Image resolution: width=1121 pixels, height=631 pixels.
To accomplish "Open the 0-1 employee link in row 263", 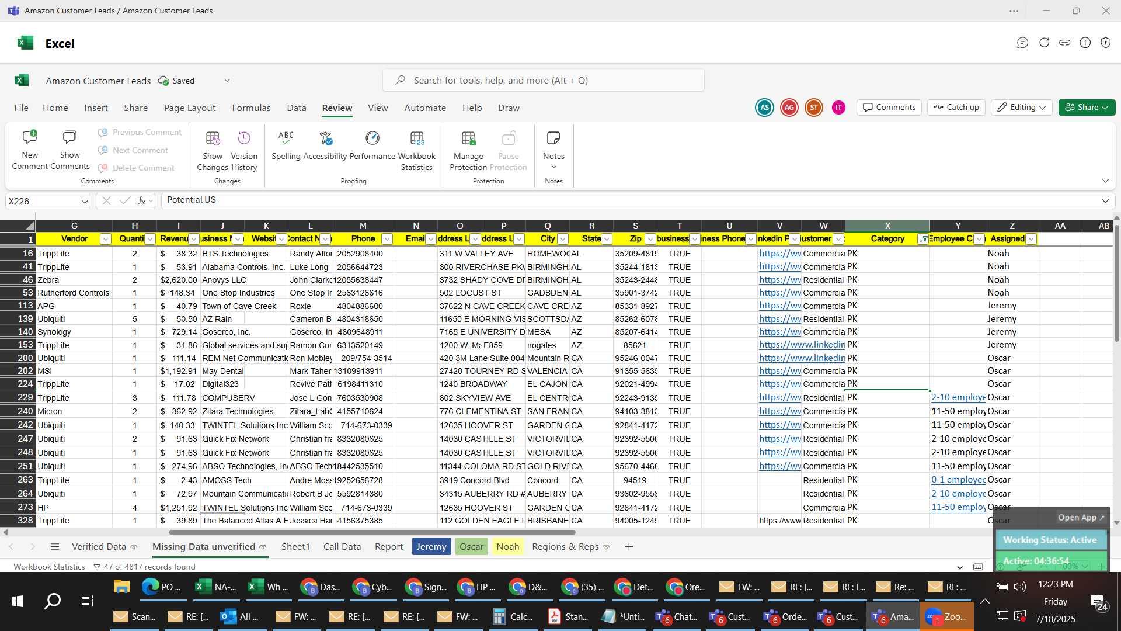I will point(958,480).
